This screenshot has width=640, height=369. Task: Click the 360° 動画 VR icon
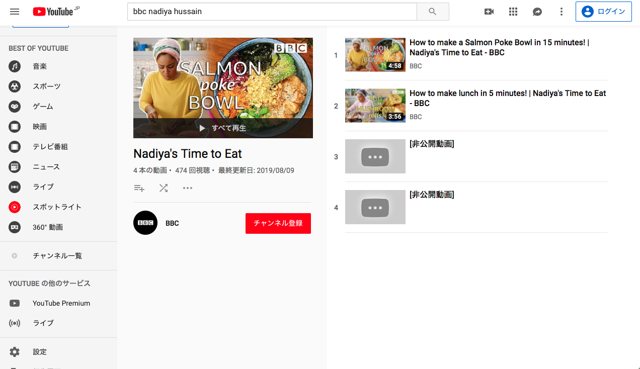(15, 227)
